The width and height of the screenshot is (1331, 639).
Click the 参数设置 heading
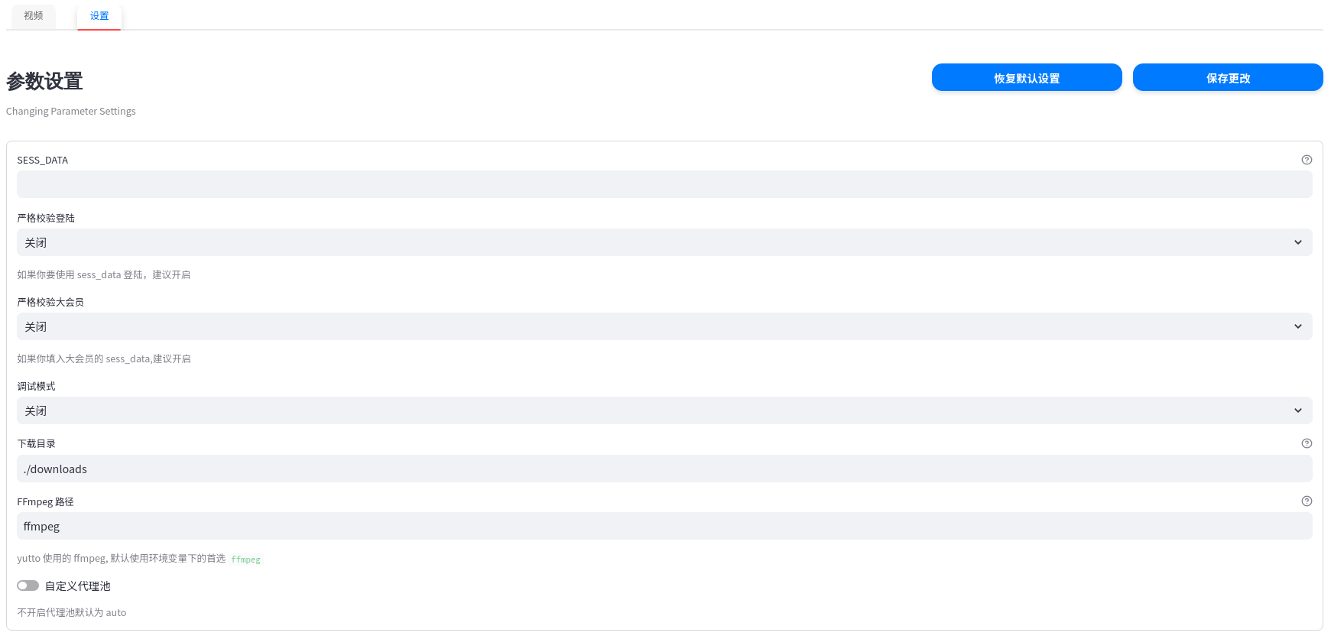tap(44, 81)
